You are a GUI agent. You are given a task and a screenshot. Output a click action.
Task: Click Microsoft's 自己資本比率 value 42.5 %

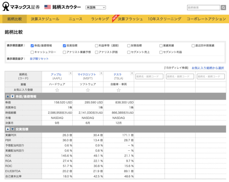pyautogui.click(x=98, y=176)
